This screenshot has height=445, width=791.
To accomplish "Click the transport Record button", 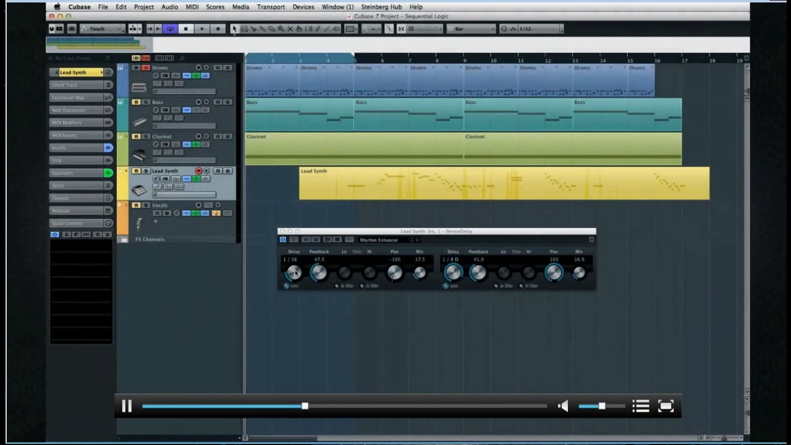I will [218, 28].
